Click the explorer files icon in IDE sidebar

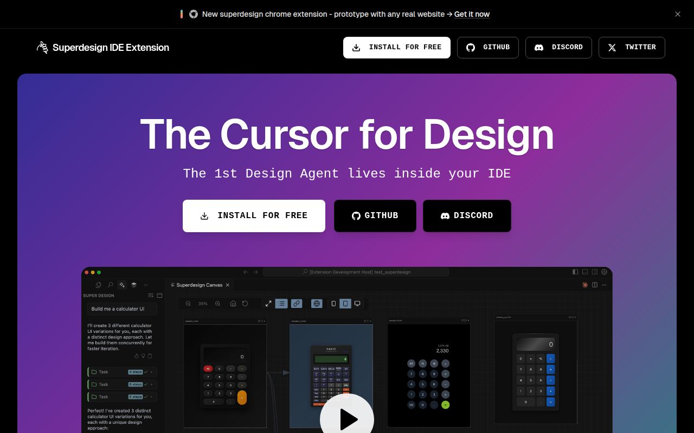tap(98, 285)
